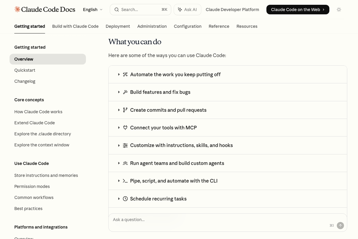Click the wrench icon beside Build features
The width and height of the screenshot is (358, 239).
click(x=125, y=92)
